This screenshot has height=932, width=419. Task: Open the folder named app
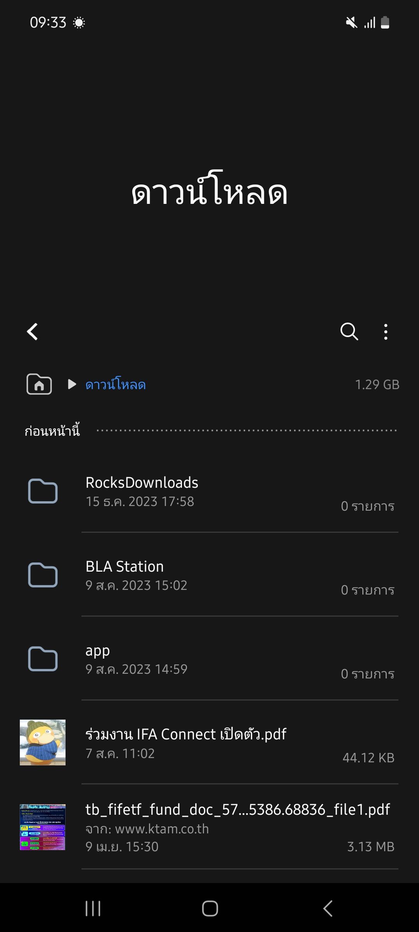click(x=98, y=650)
